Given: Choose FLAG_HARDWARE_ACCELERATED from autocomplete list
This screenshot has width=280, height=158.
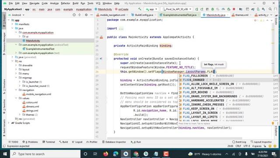Looking at the screenshot, I should 228,101.
